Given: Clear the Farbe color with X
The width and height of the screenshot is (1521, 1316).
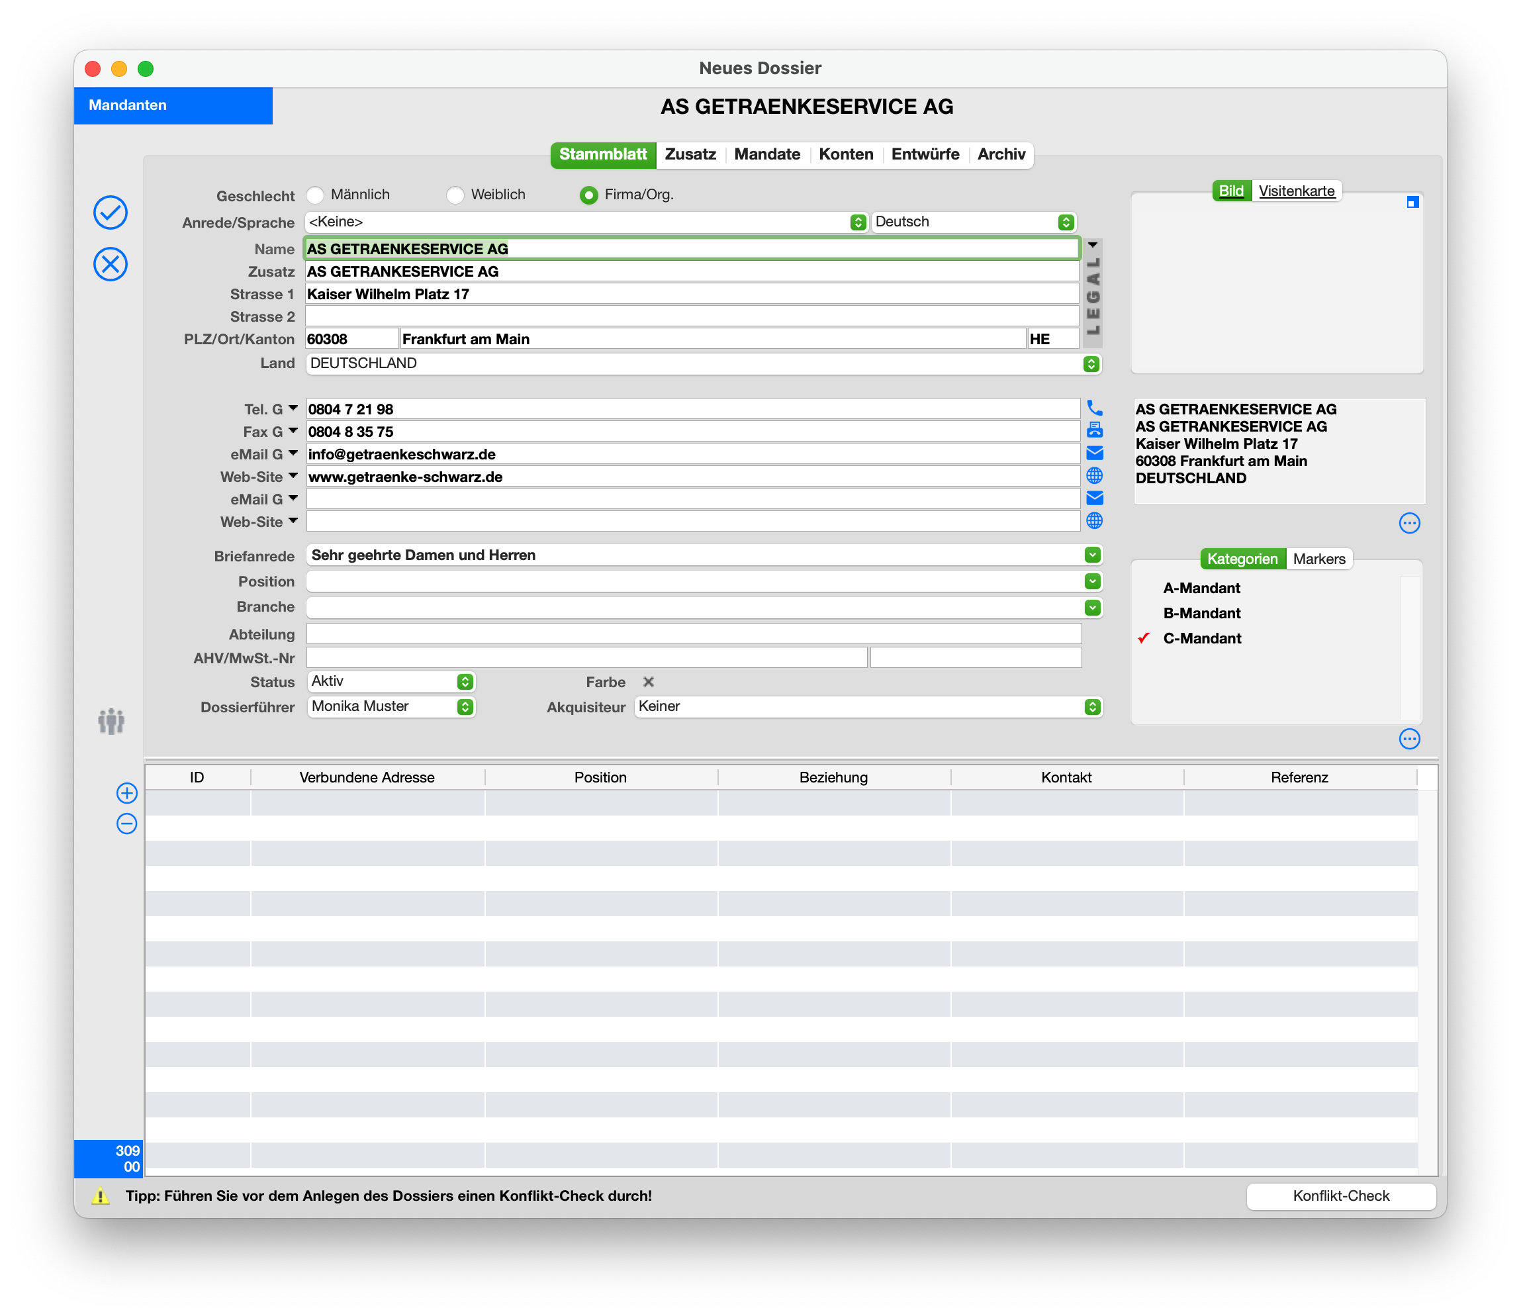Looking at the screenshot, I should pyautogui.click(x=648, y=682).
